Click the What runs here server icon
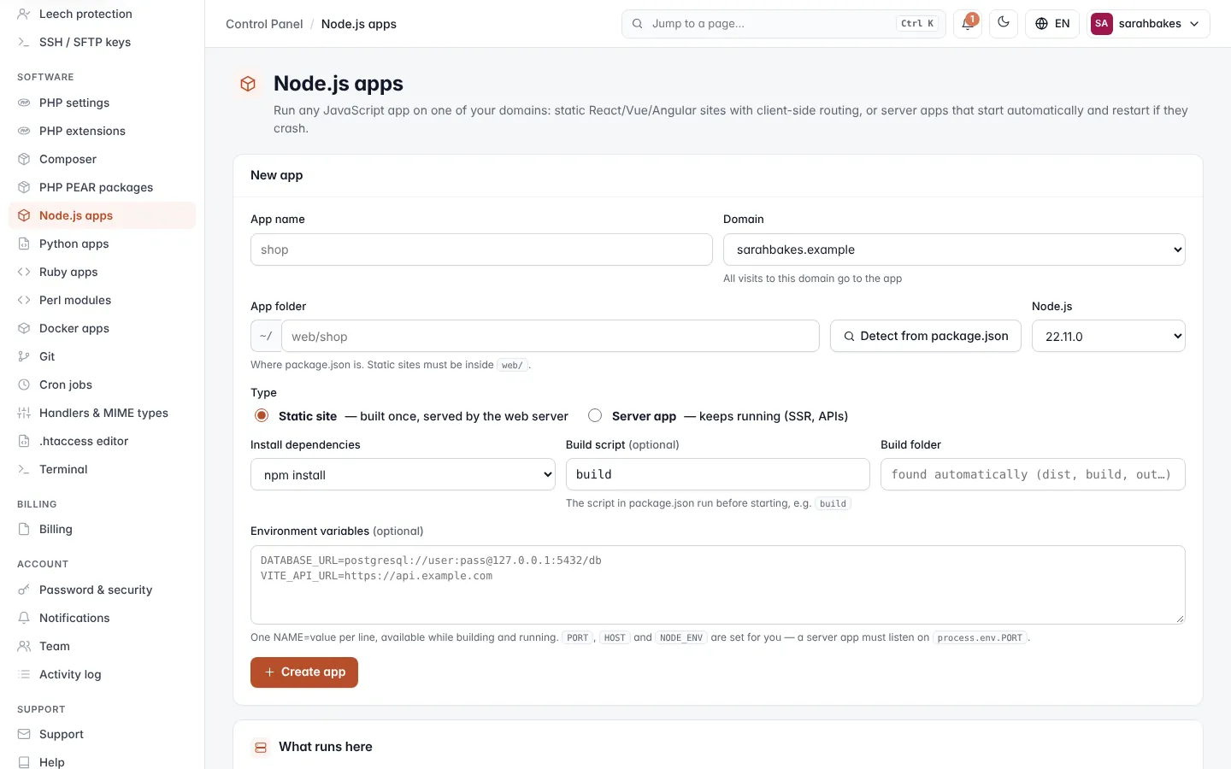The height and width of the screenshot is (769, 1231). tap(261, 747)
